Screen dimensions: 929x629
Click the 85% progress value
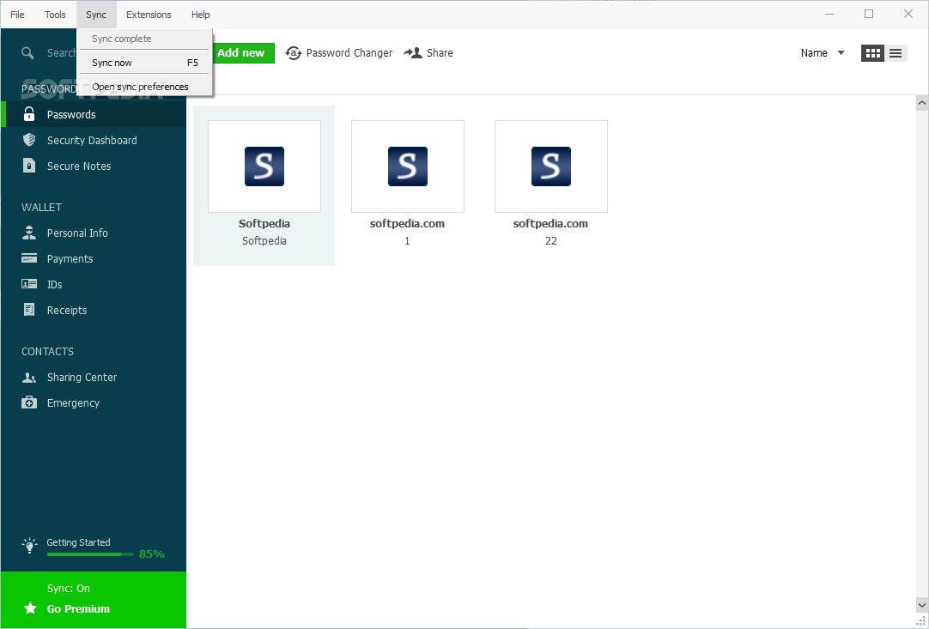tap(152, 553)
